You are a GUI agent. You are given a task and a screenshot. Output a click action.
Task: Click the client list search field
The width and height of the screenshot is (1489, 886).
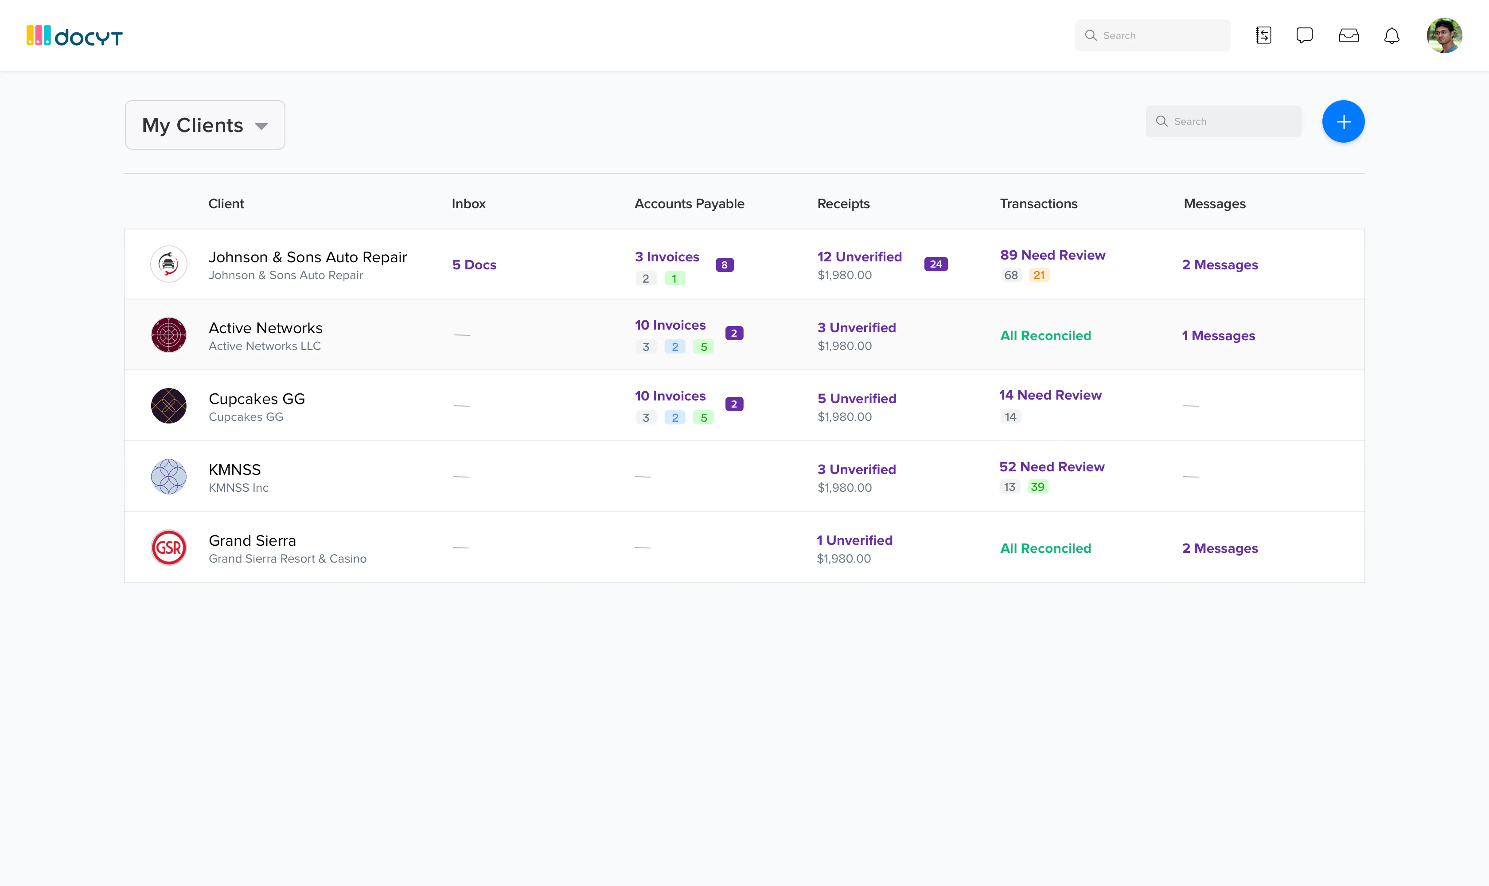coord(1223,121)
